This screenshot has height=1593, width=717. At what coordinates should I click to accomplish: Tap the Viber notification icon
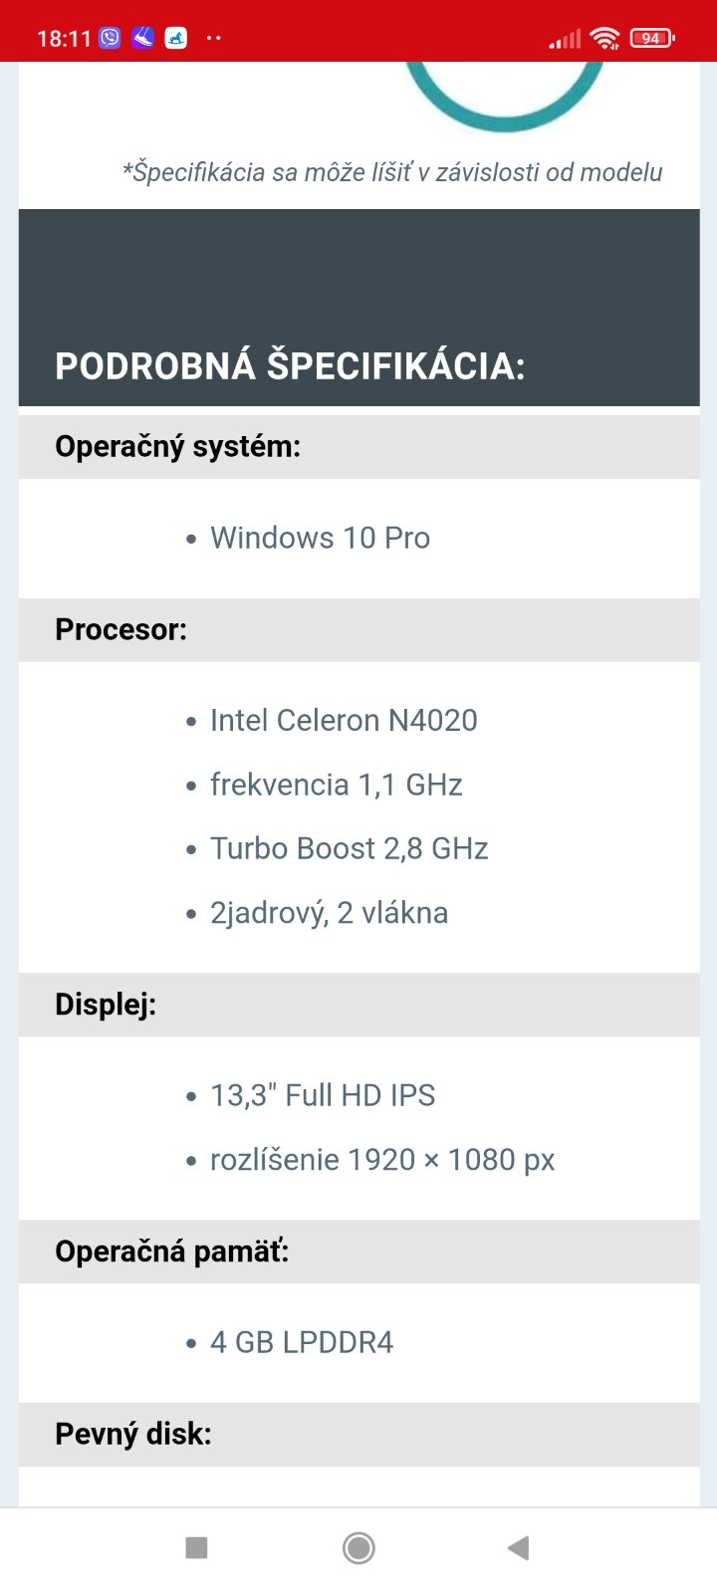(x=110, y=38)
